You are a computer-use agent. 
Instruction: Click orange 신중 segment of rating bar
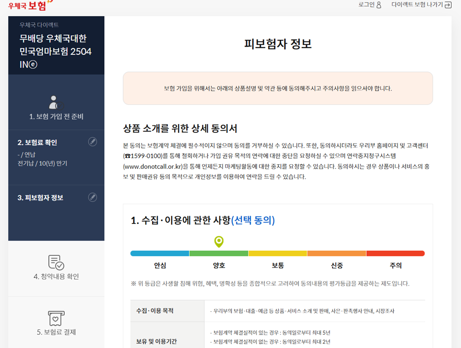click(336, 253)
